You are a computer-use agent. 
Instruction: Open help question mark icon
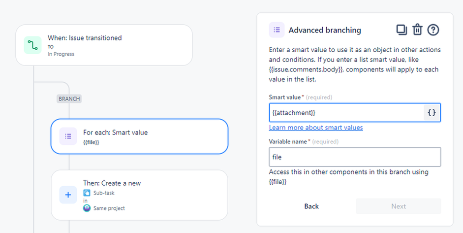point(433,30)
